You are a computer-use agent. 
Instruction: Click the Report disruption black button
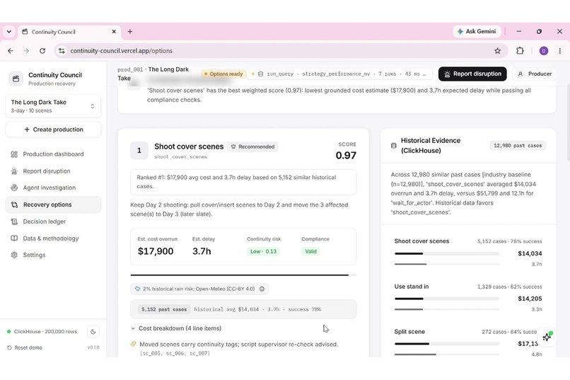coord(472,74)
